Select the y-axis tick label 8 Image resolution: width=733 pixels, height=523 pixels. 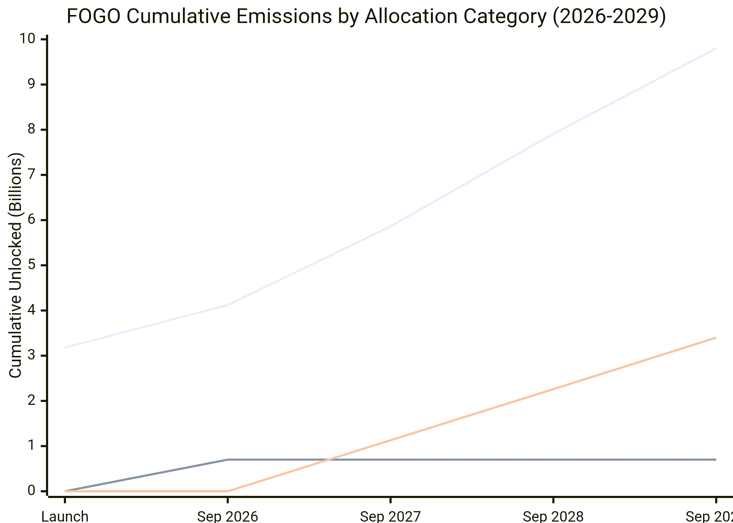(x=31, y=129)
